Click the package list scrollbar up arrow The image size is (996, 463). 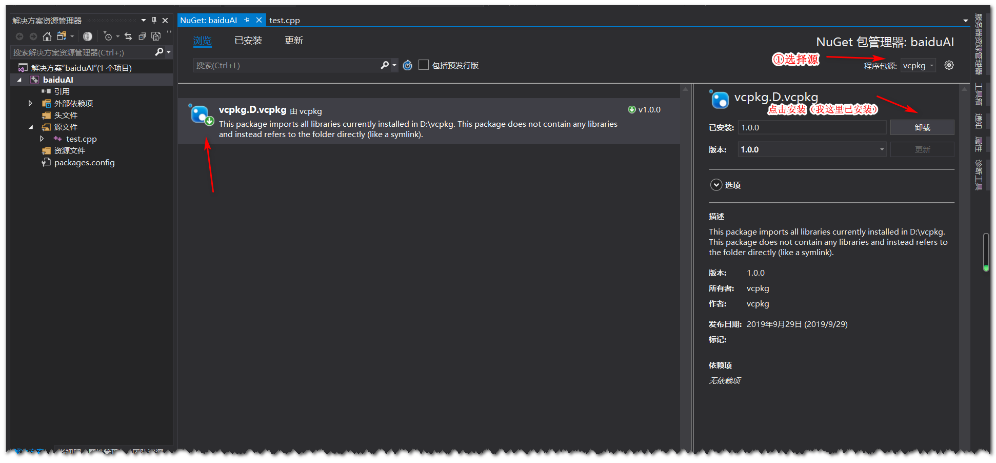click(685, 89)
